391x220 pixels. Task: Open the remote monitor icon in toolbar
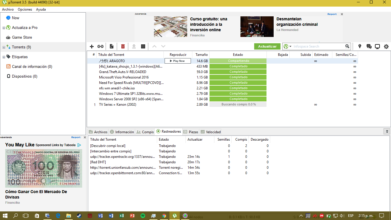[x=378, y=46]
